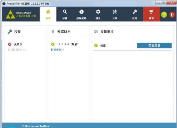177x128 pixels.
Task: Click the red exit door icon
Action: 172,15
